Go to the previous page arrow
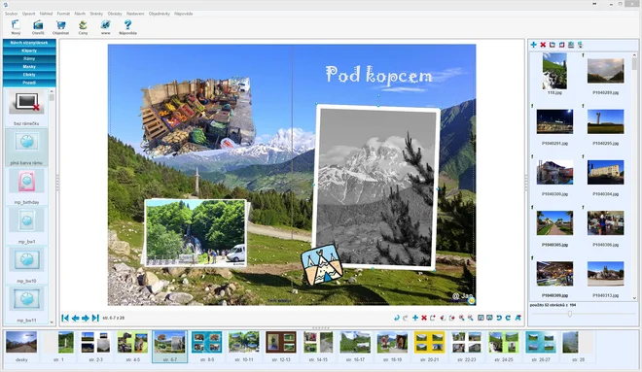This screenshot has height=372, width=642. pos(75,318)
